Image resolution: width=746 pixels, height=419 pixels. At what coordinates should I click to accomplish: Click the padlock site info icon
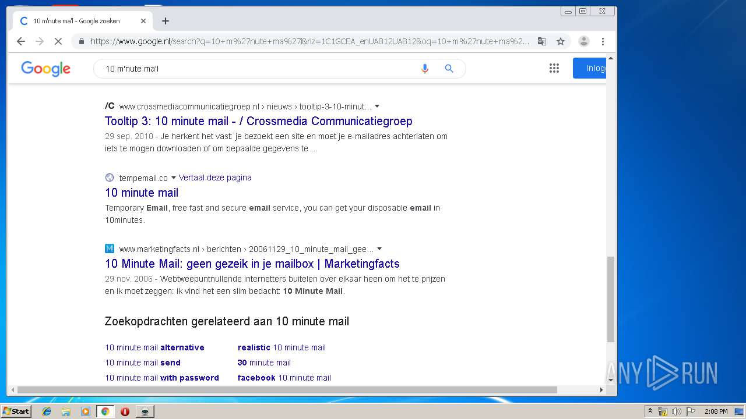pos(81,41)
